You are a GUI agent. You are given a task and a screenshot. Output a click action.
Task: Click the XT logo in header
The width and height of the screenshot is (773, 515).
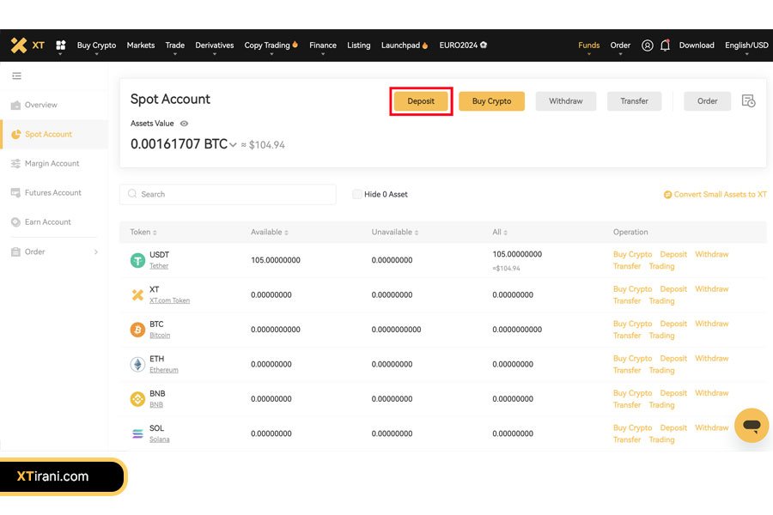[x=27, y=45]
